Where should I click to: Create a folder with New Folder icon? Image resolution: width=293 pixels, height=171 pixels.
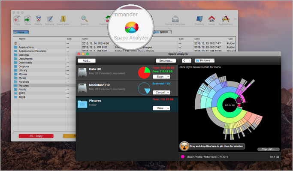coord(63,19)
